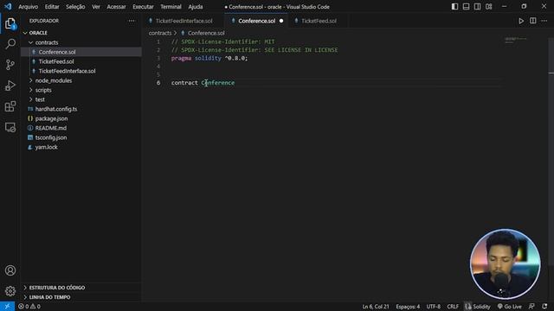Viewport: 554px width, 311px height.
Task: Open the Executar menu
Action: pyautogui.click(x=143, y=7)
